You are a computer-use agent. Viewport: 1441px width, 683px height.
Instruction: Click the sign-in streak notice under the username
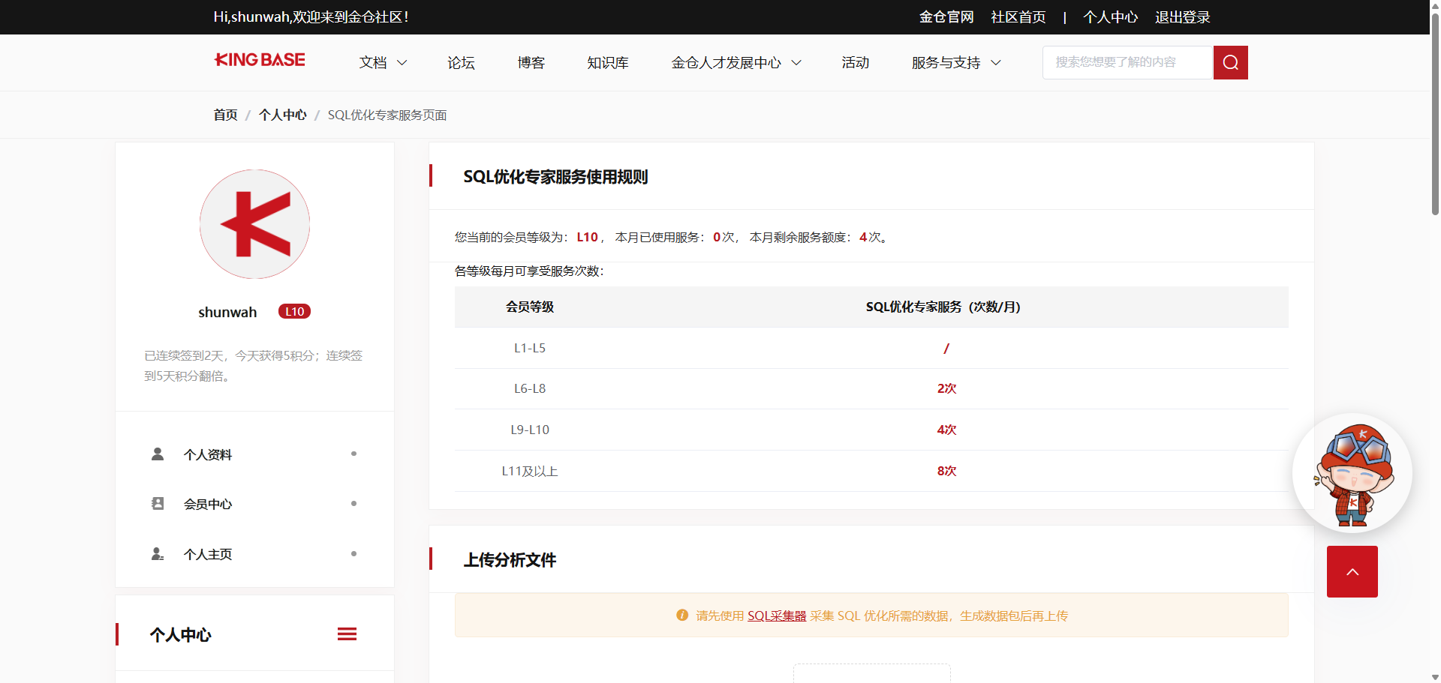(x=254, y=366)
